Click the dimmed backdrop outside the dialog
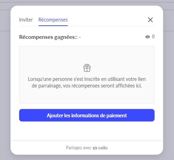 point(5,81)
